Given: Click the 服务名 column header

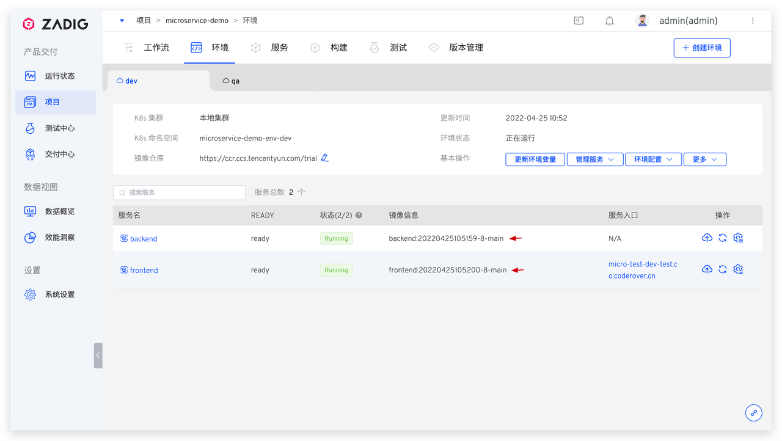Looking at the screenshot, I should point(130,215).
